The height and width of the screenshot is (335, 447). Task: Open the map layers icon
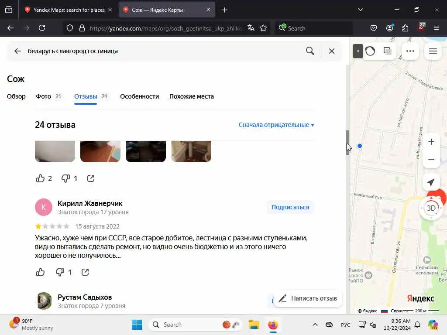(388, 51)
